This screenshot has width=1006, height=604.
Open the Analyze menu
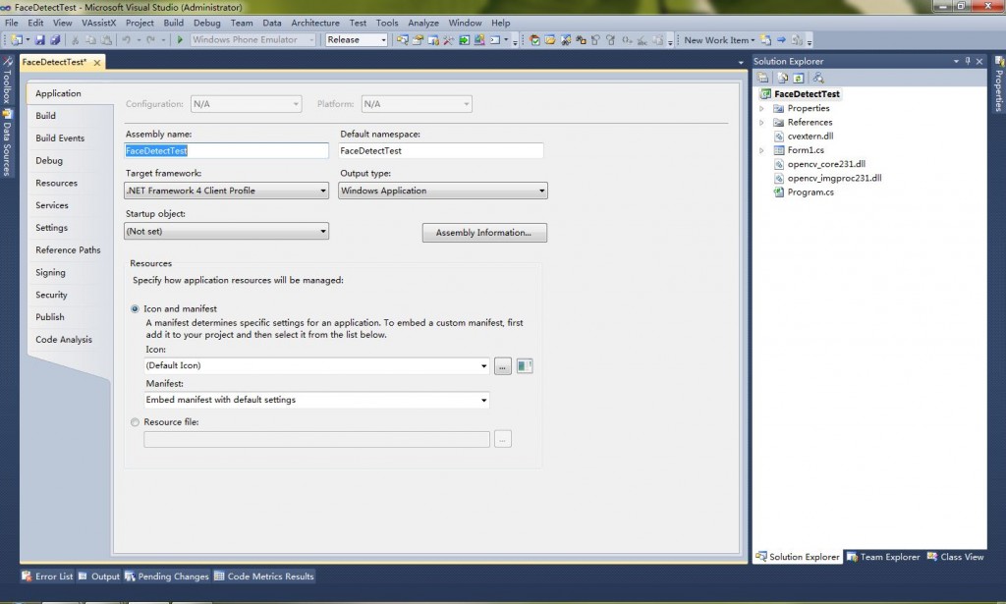(423, 23)
